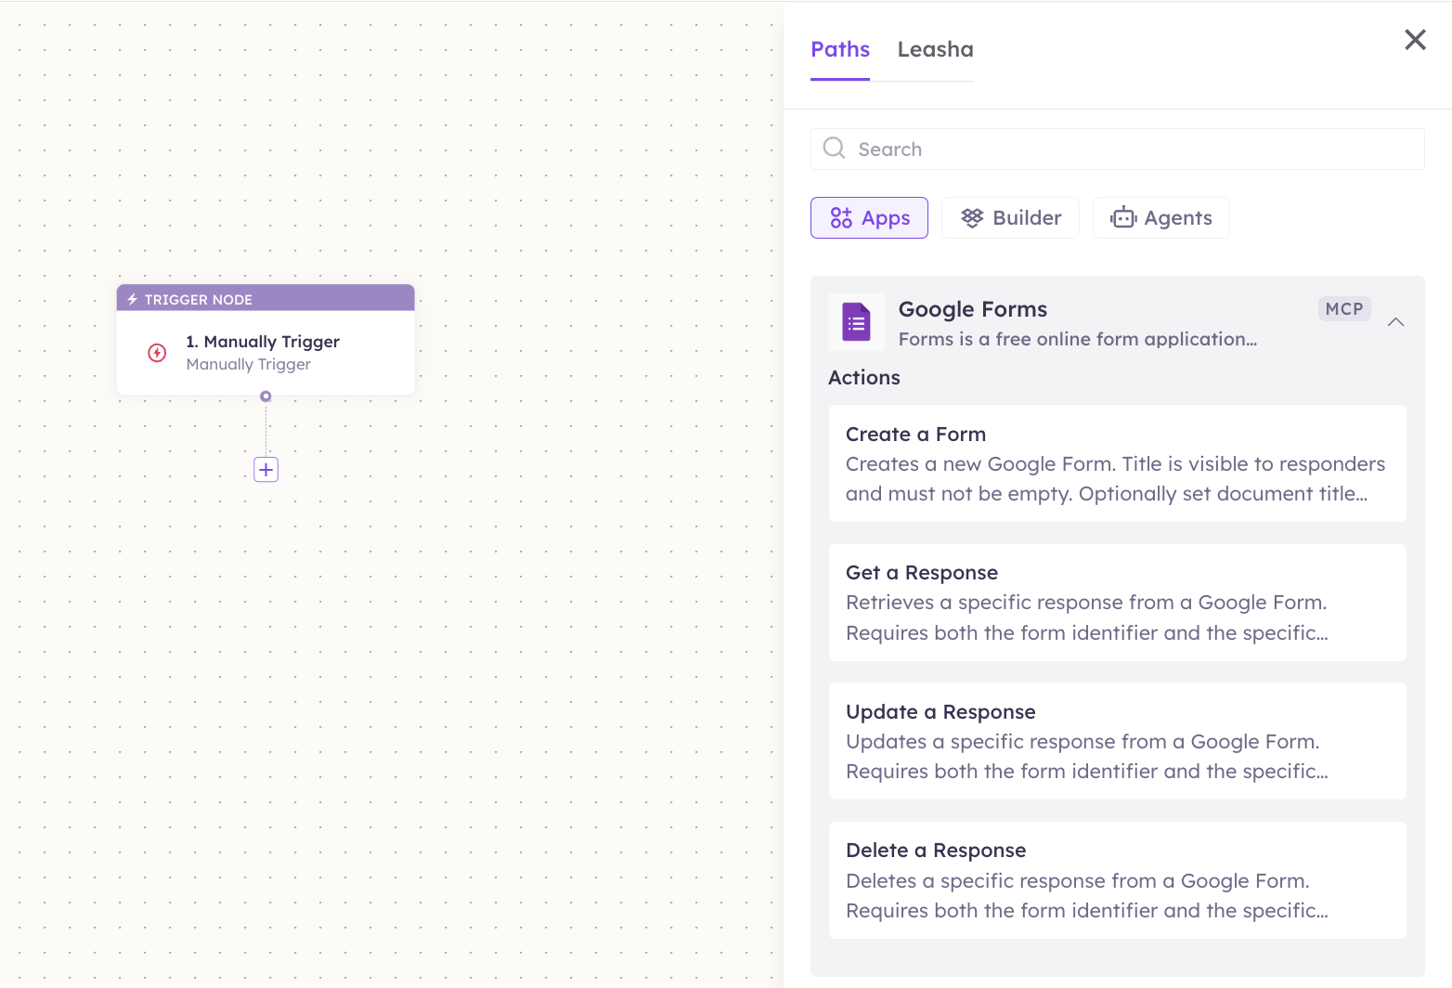Choose the Delete a Response action
The height and width of the screenshot is (988, 1452).
[1118, 880]
